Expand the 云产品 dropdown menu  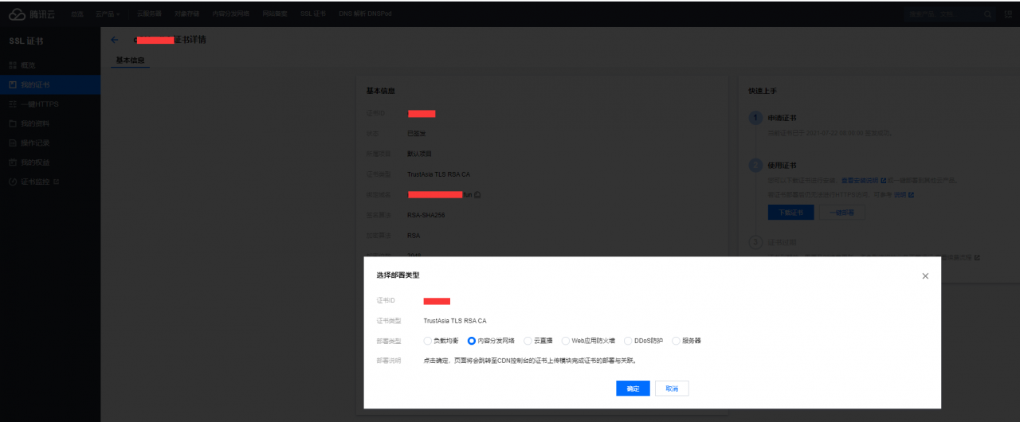coord(108,14)
